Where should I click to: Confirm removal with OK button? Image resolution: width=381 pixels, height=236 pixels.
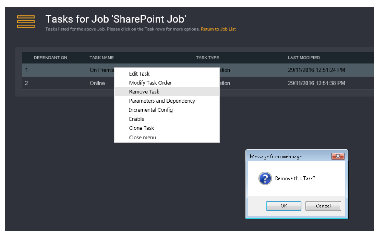[284, 206]
